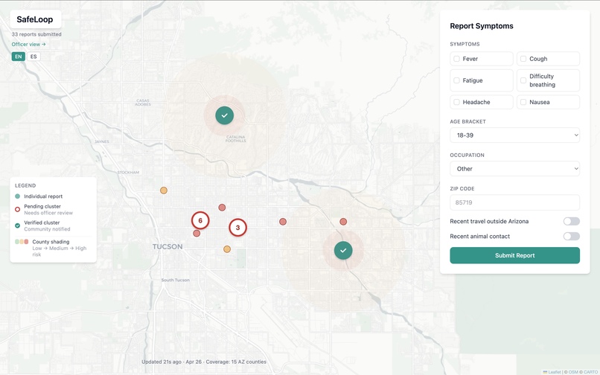Viewport: 600px width, 375px height.
Task: Toggle Recent animal contact switch
Action: [x=571, y=236]
